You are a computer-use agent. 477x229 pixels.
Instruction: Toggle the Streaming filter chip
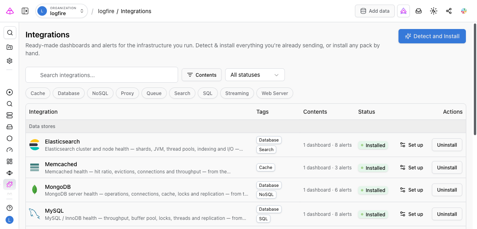coord(237,93)
